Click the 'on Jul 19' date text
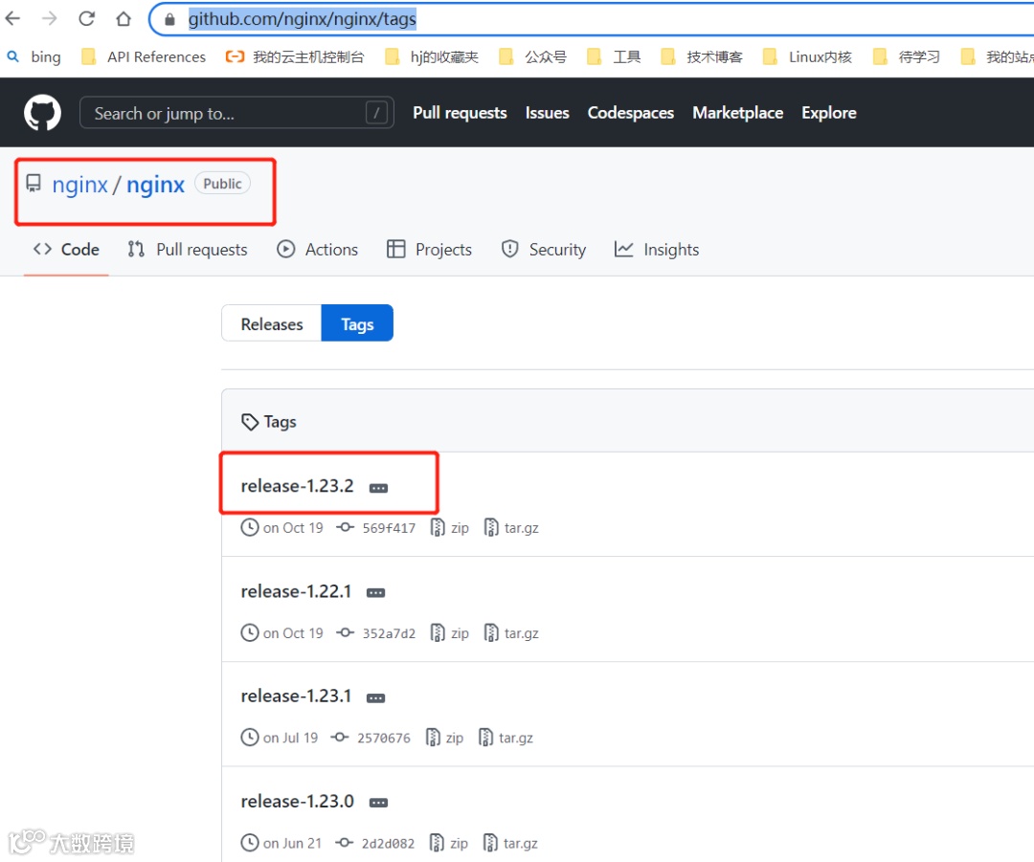Screen dimensions: 1034x862 point(290,738)
